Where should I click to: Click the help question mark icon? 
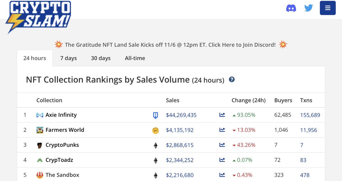pos(232,80)
